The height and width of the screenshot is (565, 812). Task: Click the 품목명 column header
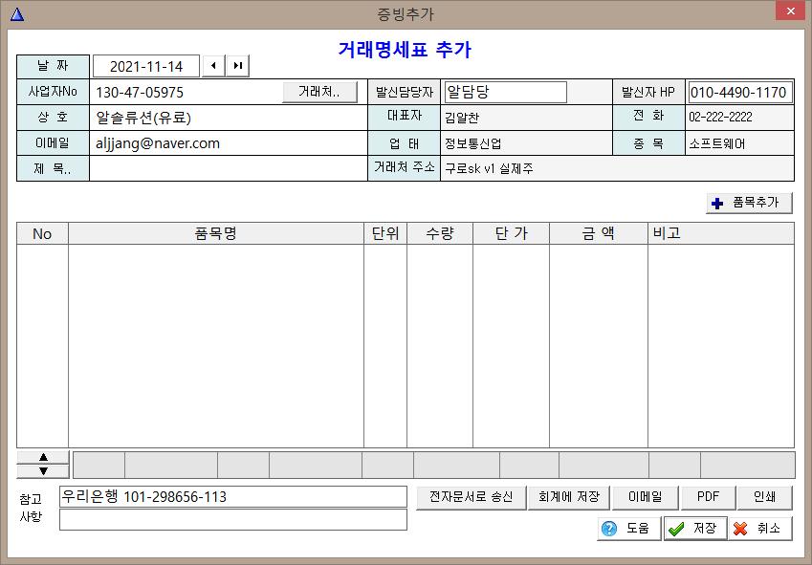[x=216, y=234]
